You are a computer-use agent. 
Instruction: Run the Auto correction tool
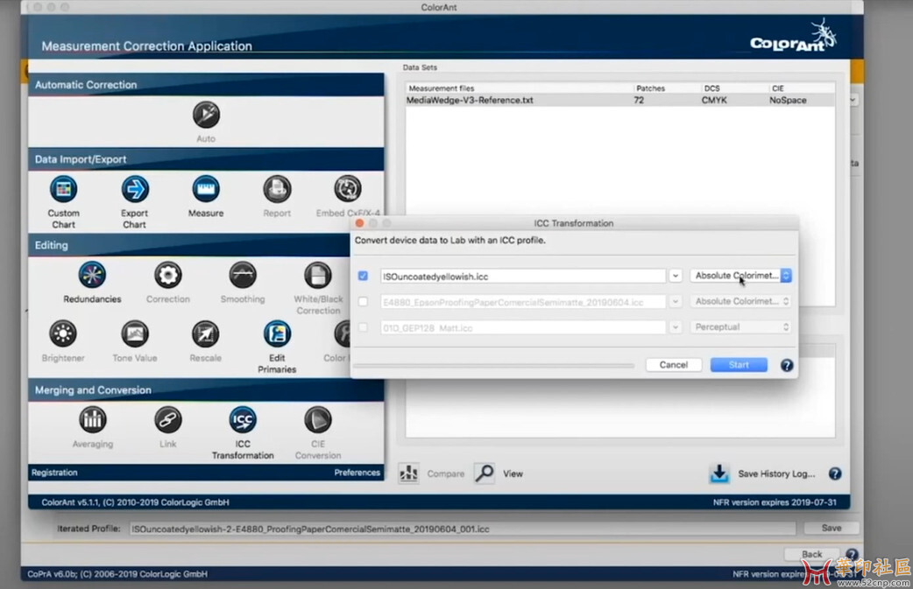coord(206,115)
